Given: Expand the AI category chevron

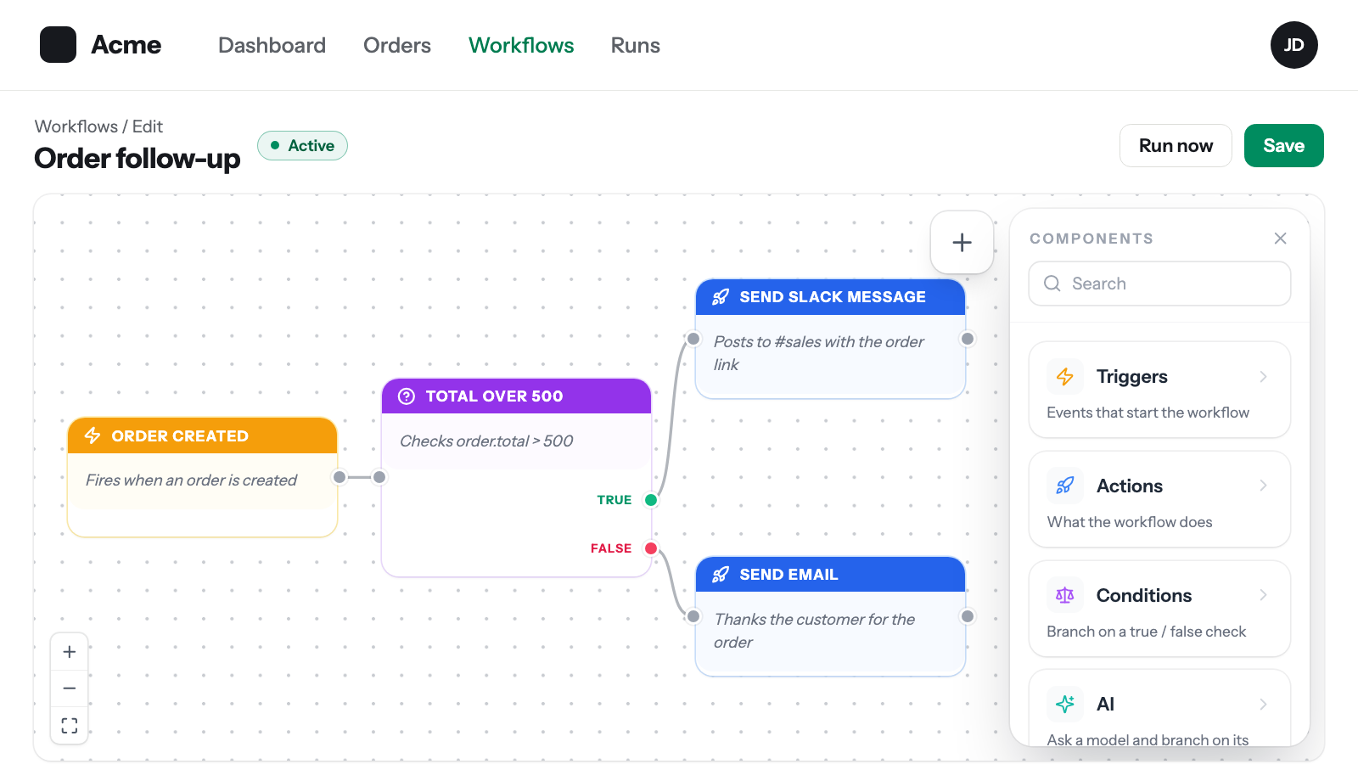Looking at the screenshot, I should 1263,704.
